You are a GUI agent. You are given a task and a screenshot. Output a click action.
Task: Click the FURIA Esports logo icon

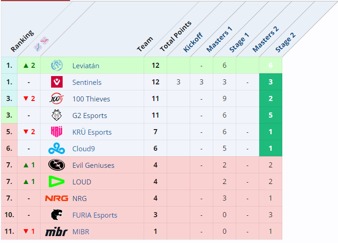click(57, 215)
